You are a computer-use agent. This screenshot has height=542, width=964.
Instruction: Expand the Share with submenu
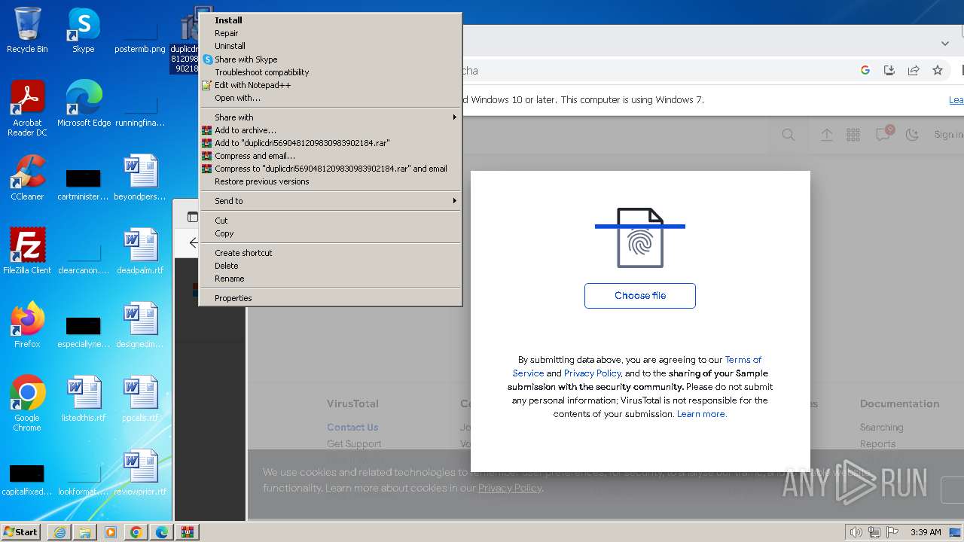pos(330,117)
